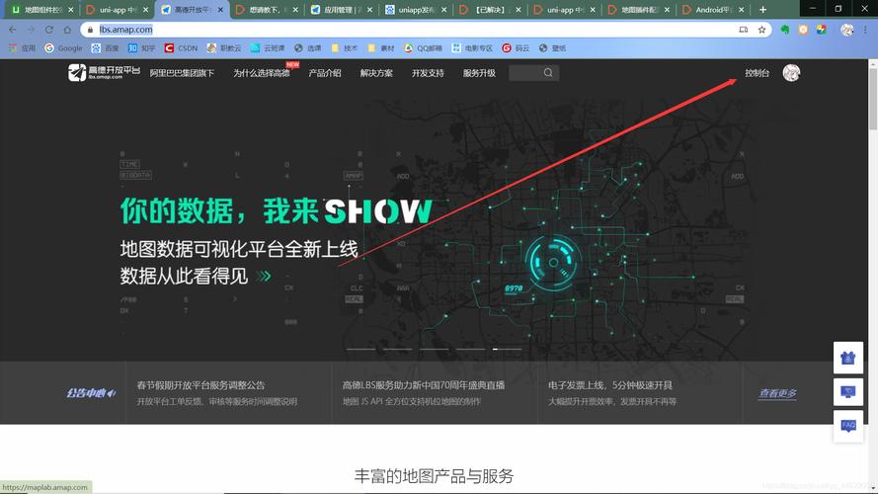Expand the 开发支持 nav menu
The width and height of the screenshot is (878, 494).
click(x=428, y=73)
